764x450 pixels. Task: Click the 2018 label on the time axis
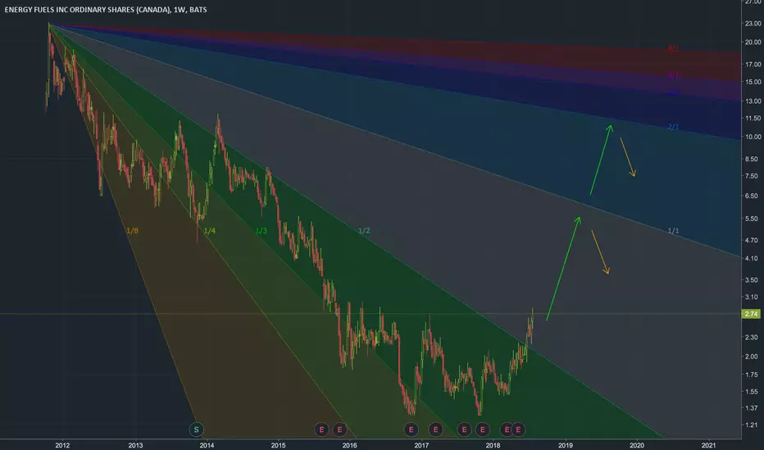click(493, 445)
